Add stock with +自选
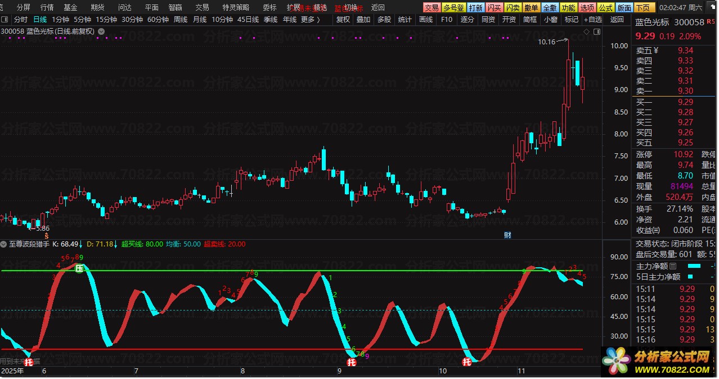This screenshot has height=379, width=719. tap(592, 20)
